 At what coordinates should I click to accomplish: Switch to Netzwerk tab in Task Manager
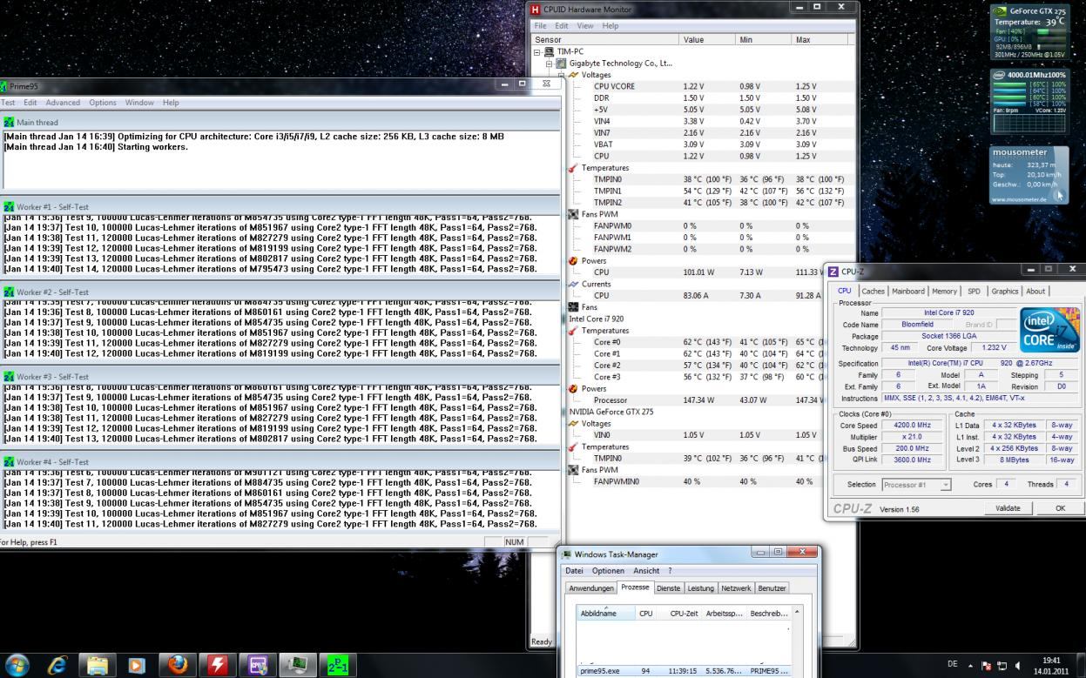[736, 588]
